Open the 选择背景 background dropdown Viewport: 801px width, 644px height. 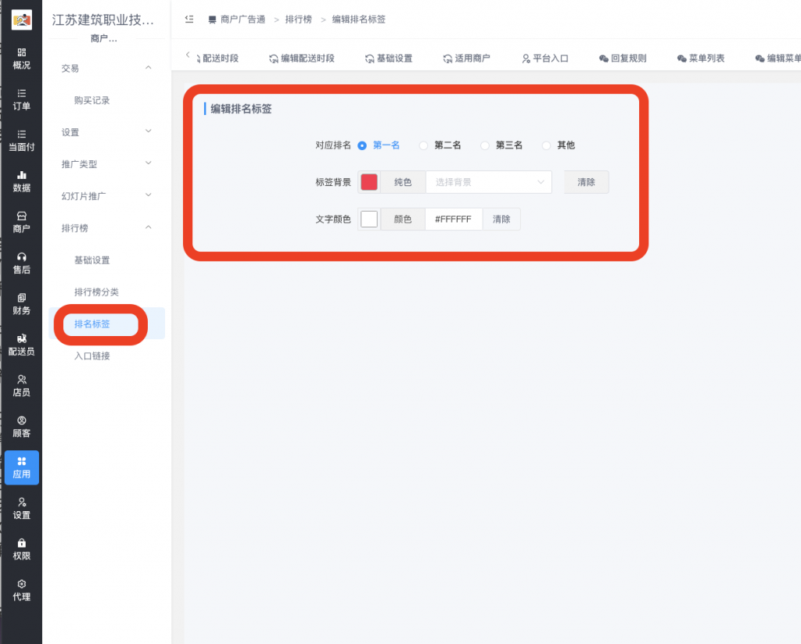click(x=489, y=181)
